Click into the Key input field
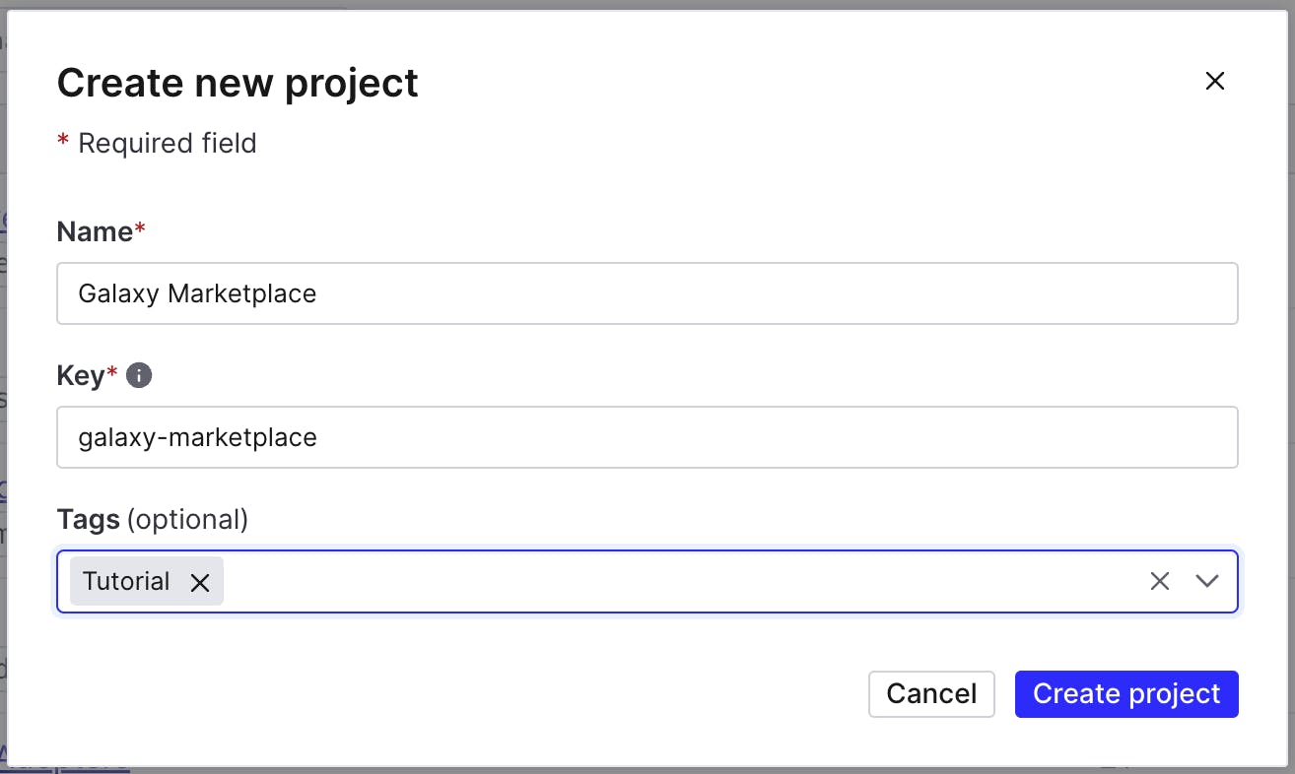 647,437
